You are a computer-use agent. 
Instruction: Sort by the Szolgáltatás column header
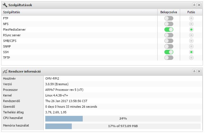tap(79, 12)
